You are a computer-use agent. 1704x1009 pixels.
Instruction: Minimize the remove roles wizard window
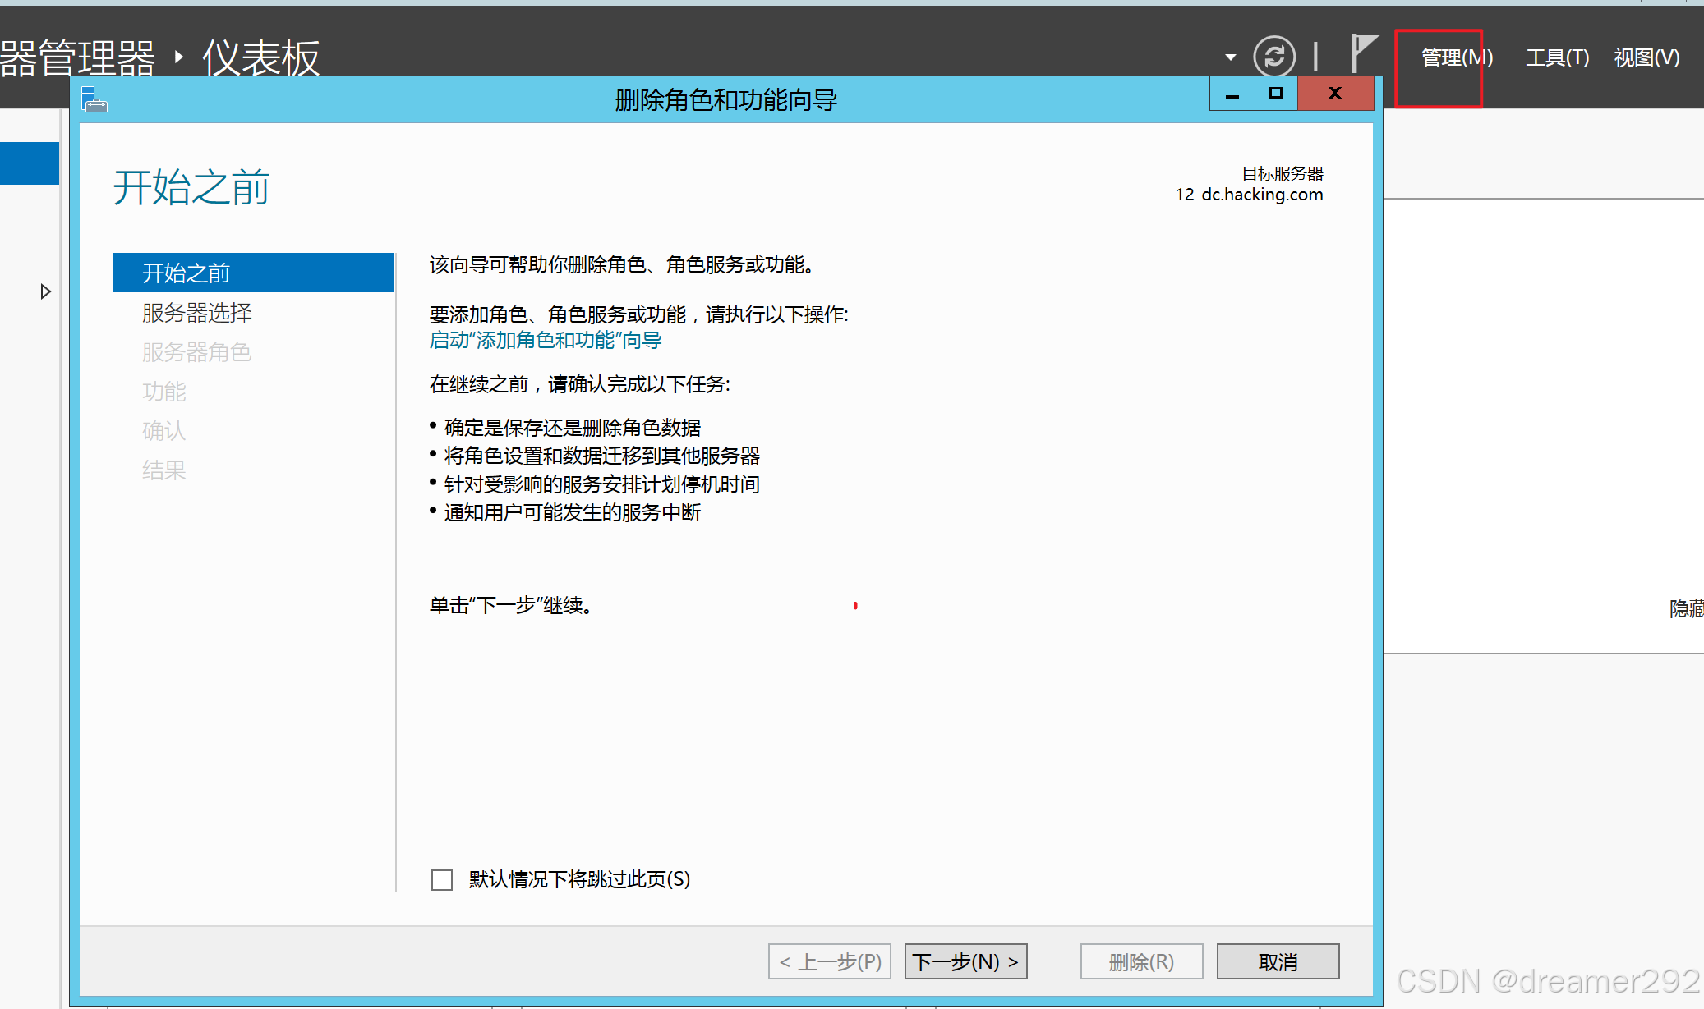(1232, 94)
